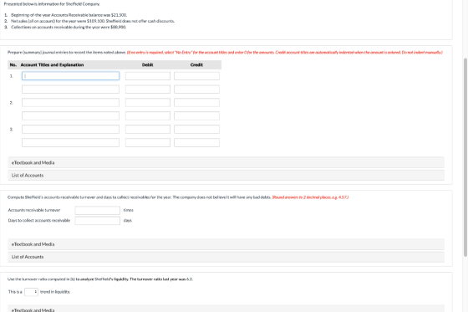Expand first List of Accounts section

point(226,175)
